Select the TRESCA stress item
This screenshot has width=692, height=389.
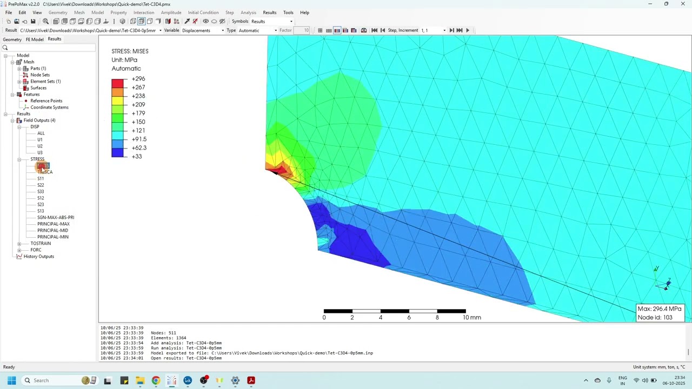[x=45, y=172]
